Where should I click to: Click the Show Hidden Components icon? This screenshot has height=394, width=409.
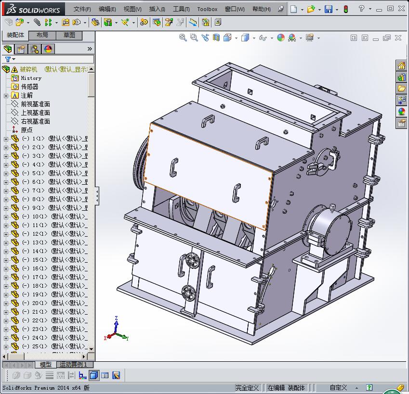coord(95,23)
